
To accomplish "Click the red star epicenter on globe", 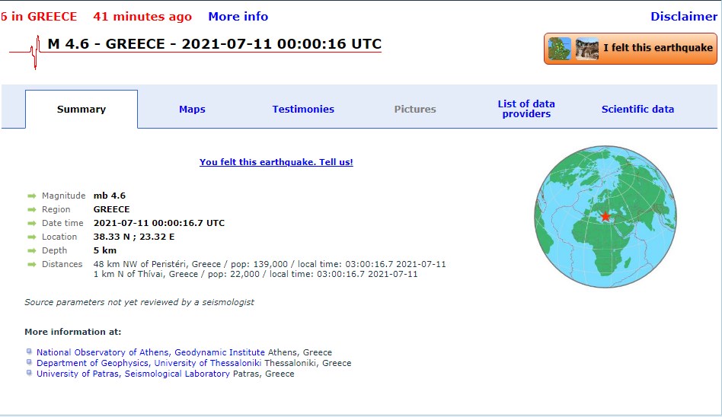I will click(605, 216).
